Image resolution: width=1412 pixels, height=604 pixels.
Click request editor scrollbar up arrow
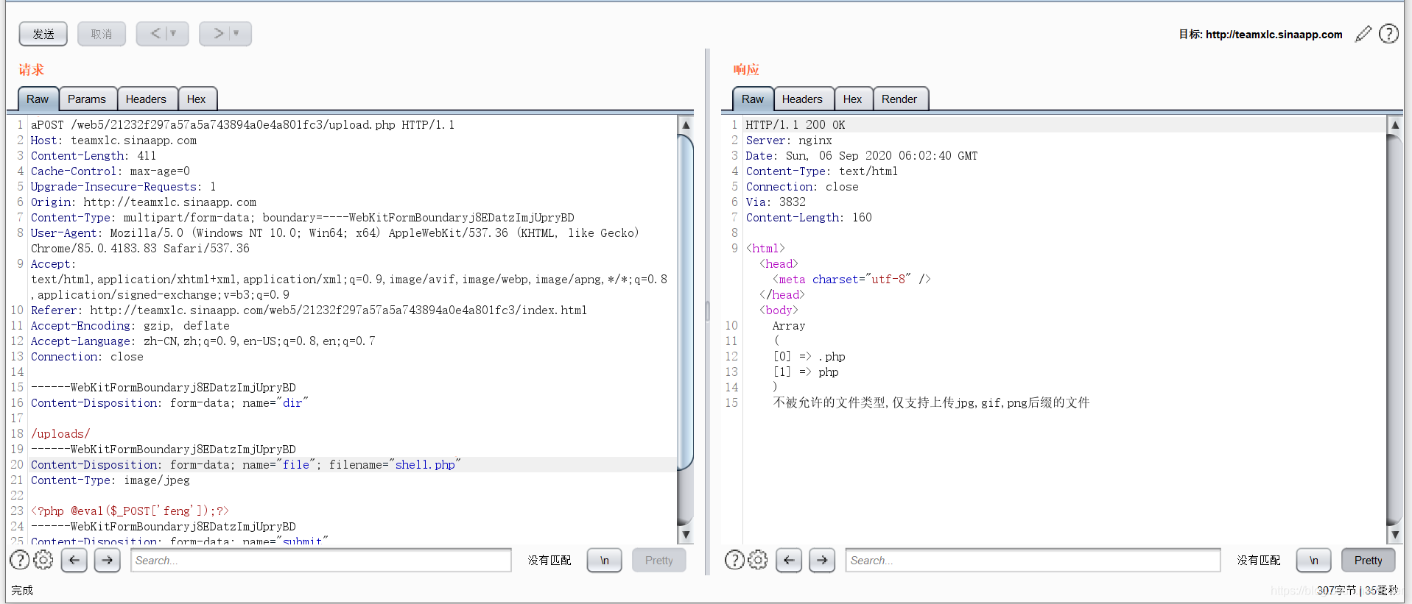(x=686, y=124)
